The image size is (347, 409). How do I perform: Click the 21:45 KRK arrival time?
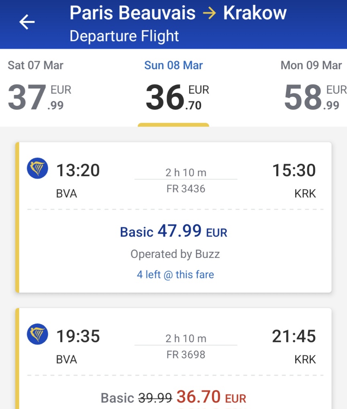pyautogui.click(x=294, y=336)
